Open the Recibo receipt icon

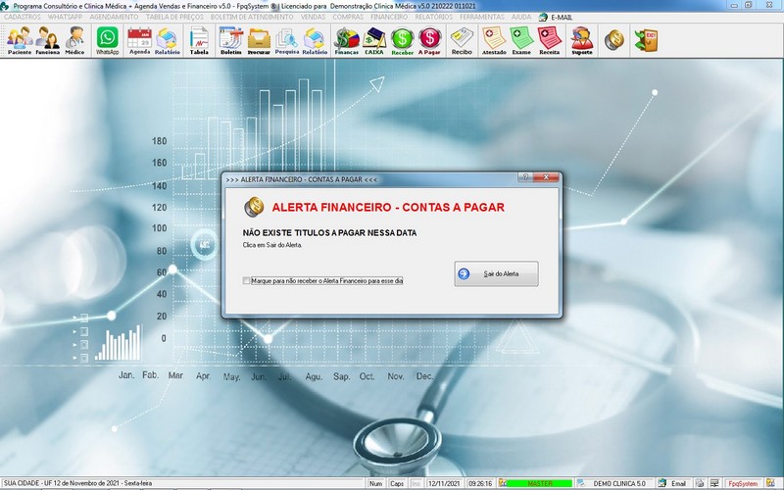click(462, 40)
